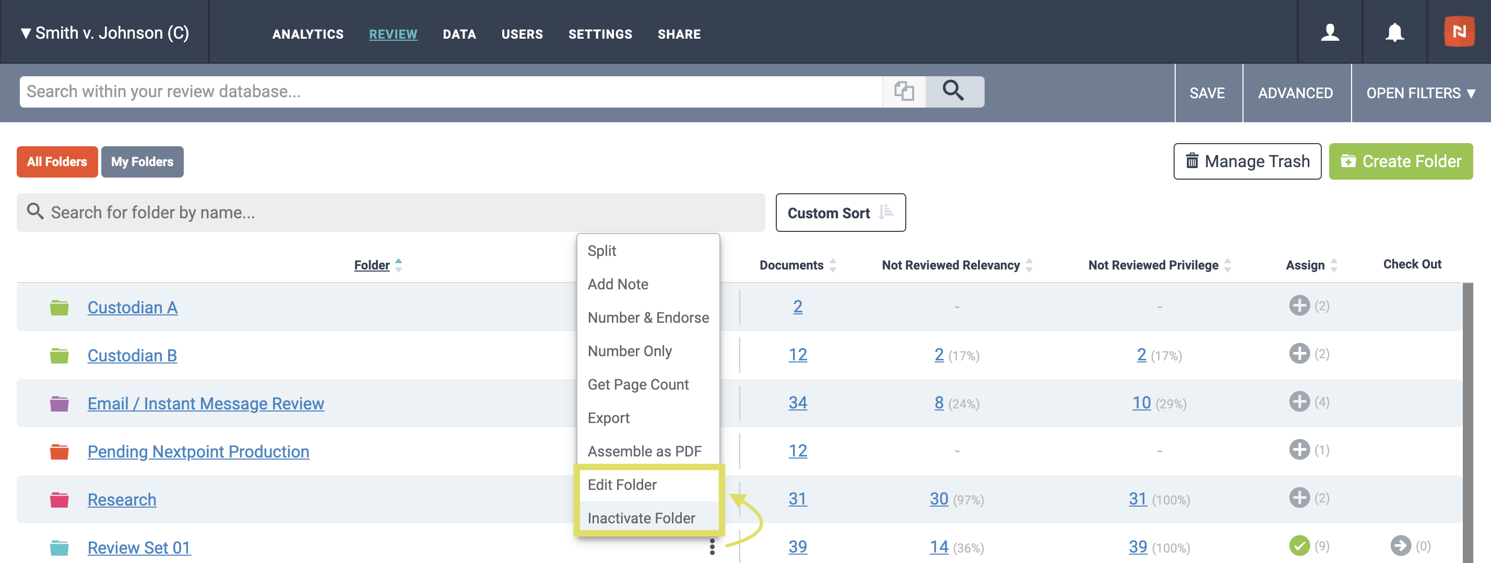
Task: Click the assign plus icon for Custodian B
Action: pos(1299,354)
